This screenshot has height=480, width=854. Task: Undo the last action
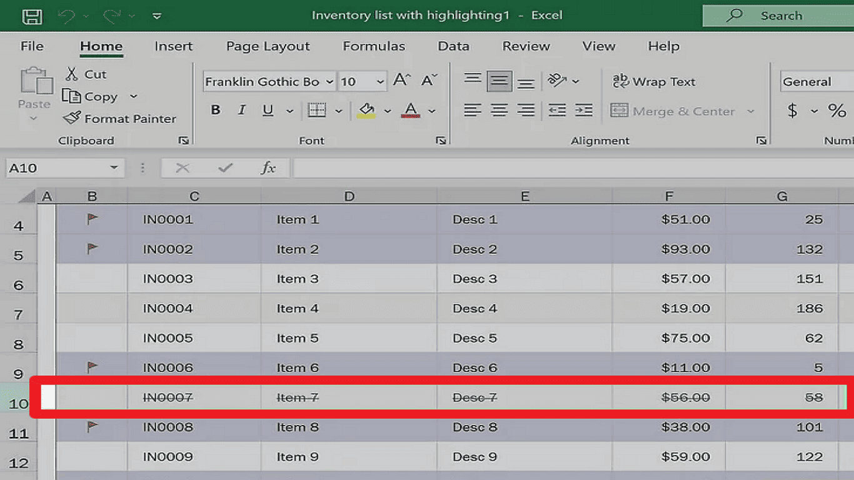67,16
